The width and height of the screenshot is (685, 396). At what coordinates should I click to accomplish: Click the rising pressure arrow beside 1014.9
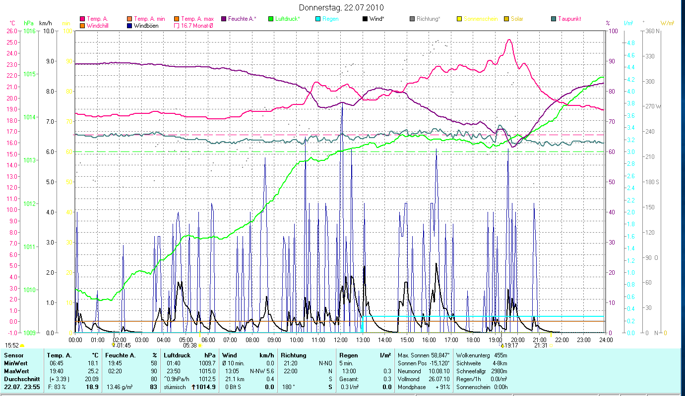[x=194, y=387]
